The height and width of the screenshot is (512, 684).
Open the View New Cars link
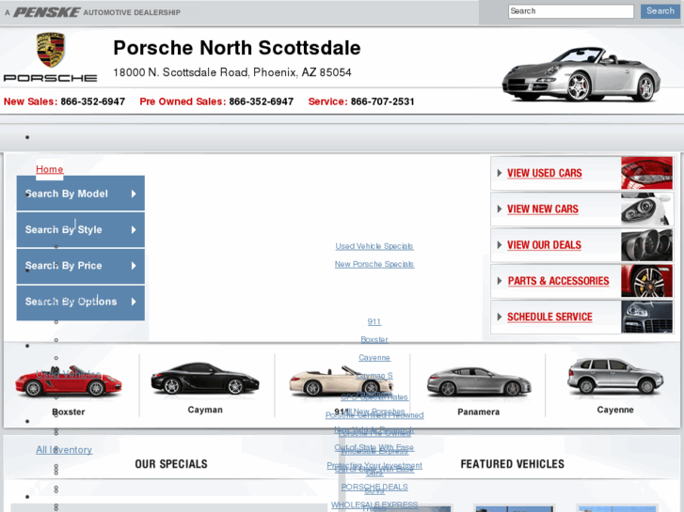543,209
